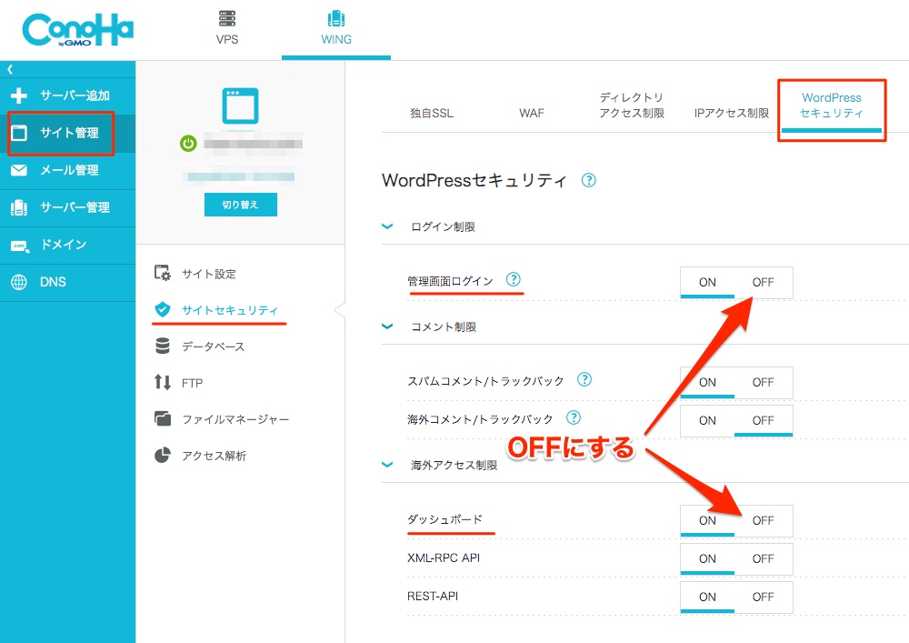Go to サーバー管理 in sidebar
The width and height of the screenshot is (909, 643).
pyautogui.click(x=68, y=207)
